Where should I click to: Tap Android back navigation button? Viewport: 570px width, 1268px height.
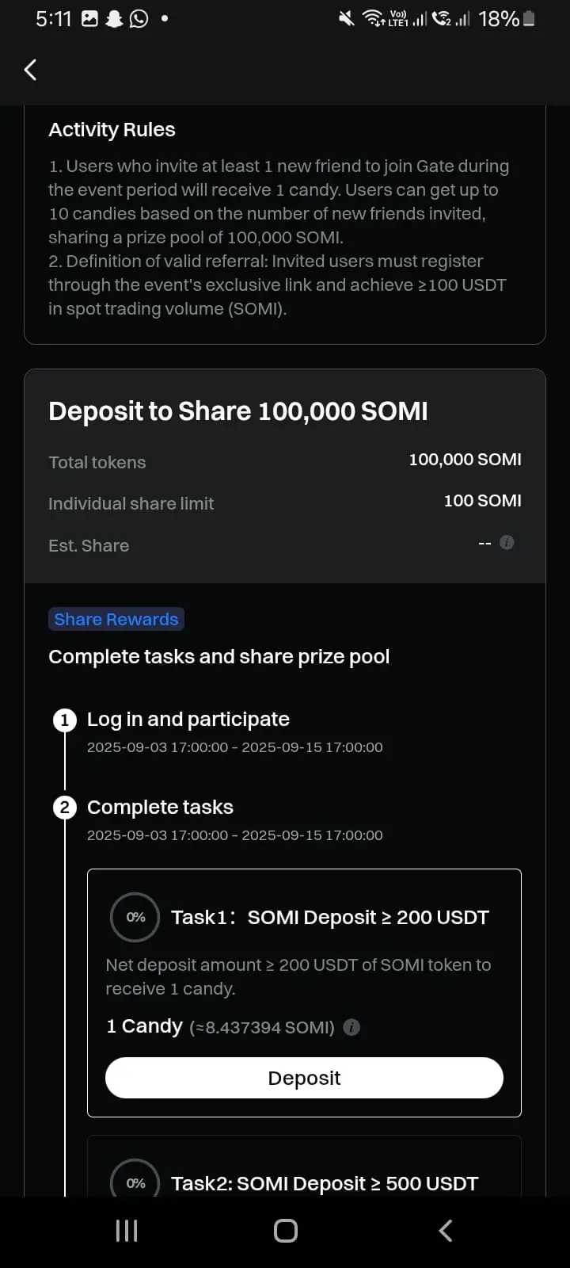pos(445,1231)
